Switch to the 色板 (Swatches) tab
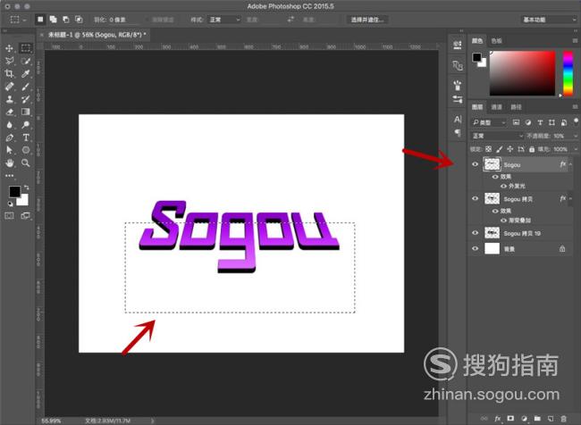This screenshot has height=425, width=581. [496, 41]
